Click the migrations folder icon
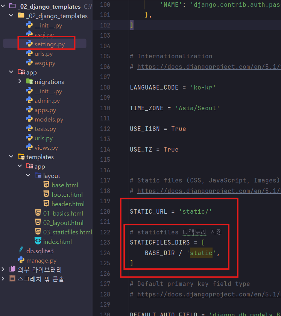 29,81
